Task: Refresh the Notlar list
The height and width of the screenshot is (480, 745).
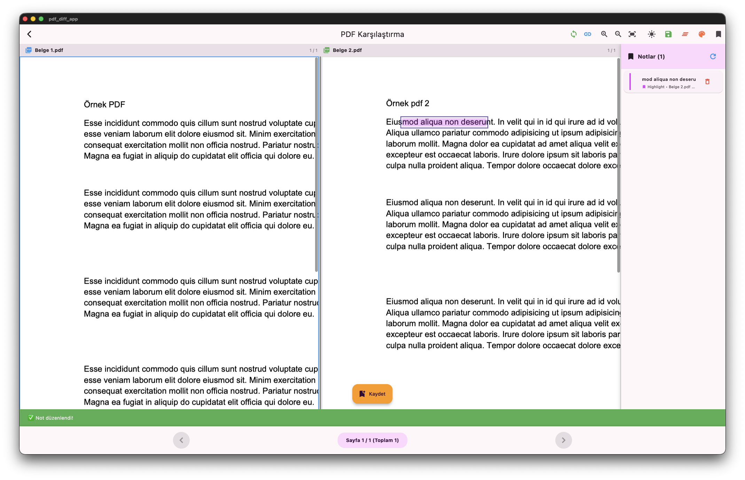Action: (713, 56)
